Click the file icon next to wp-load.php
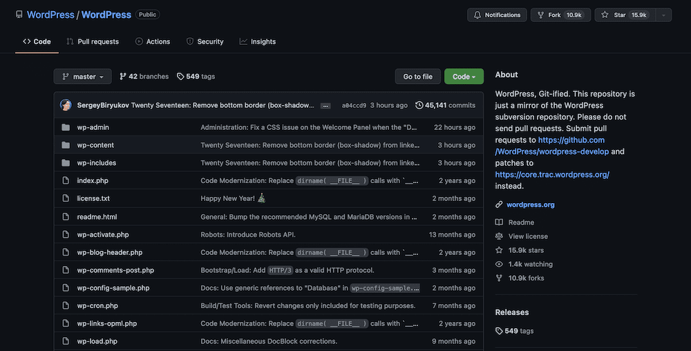Image resolution: width=691 pixels, height=351 pixels. (66, 341)
